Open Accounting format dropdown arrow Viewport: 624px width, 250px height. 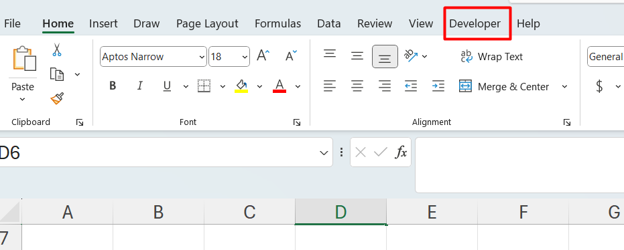pos(618,86)
